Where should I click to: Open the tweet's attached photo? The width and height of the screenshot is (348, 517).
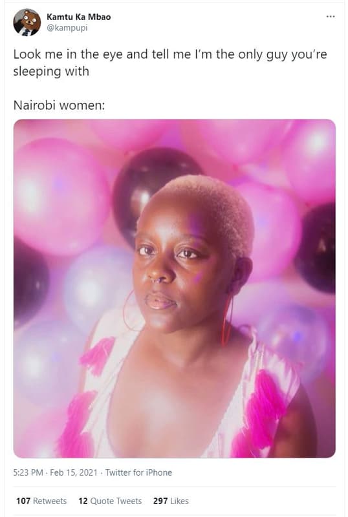(x=175, y=288)
